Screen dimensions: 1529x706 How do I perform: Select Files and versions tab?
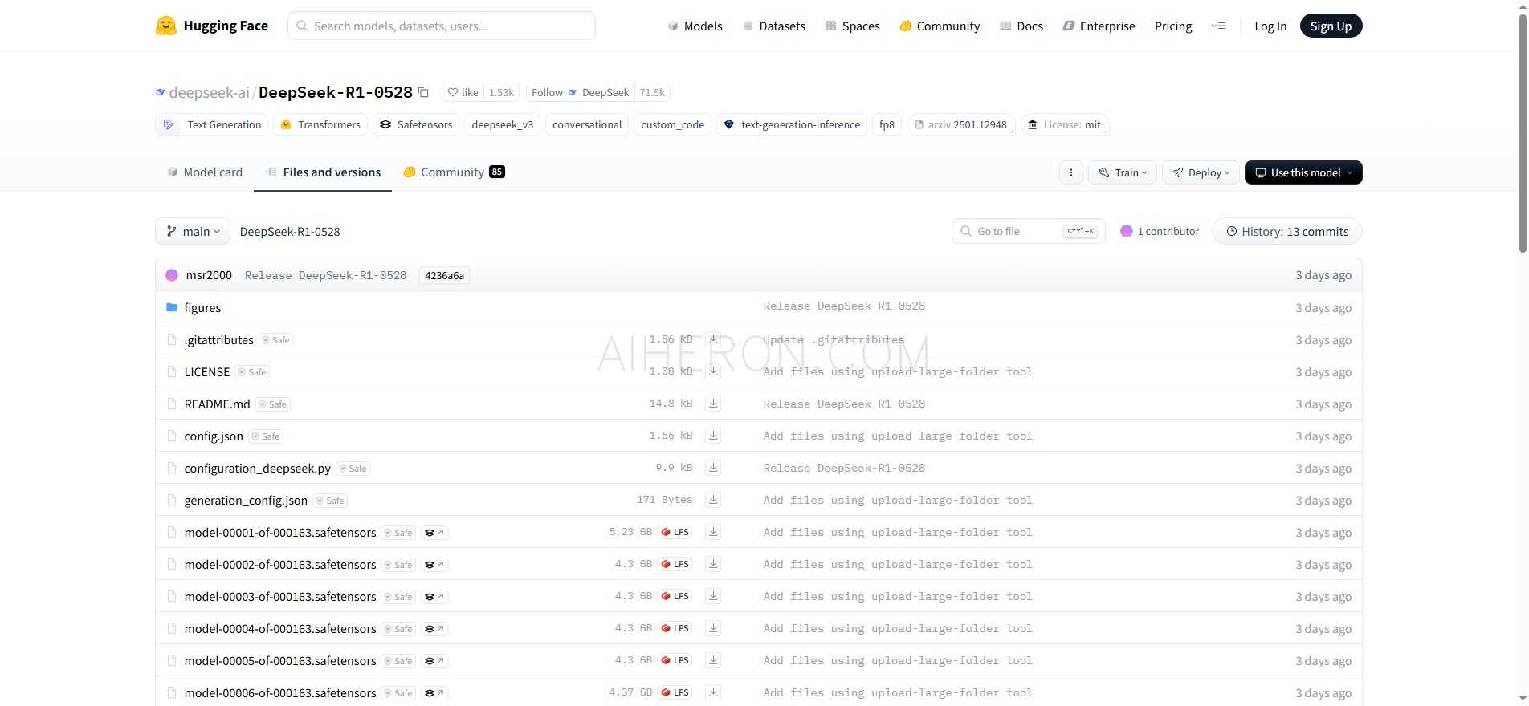323,172
